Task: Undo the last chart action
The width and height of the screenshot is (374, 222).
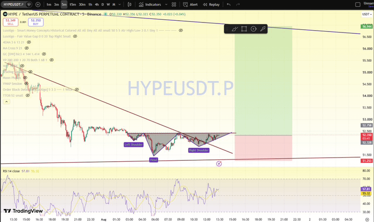Action: pyautogui.click(x=229, y=5)
